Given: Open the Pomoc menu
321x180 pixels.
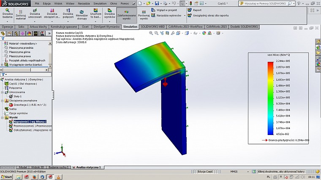Looking at the screenshot, I should click(125, 3).
